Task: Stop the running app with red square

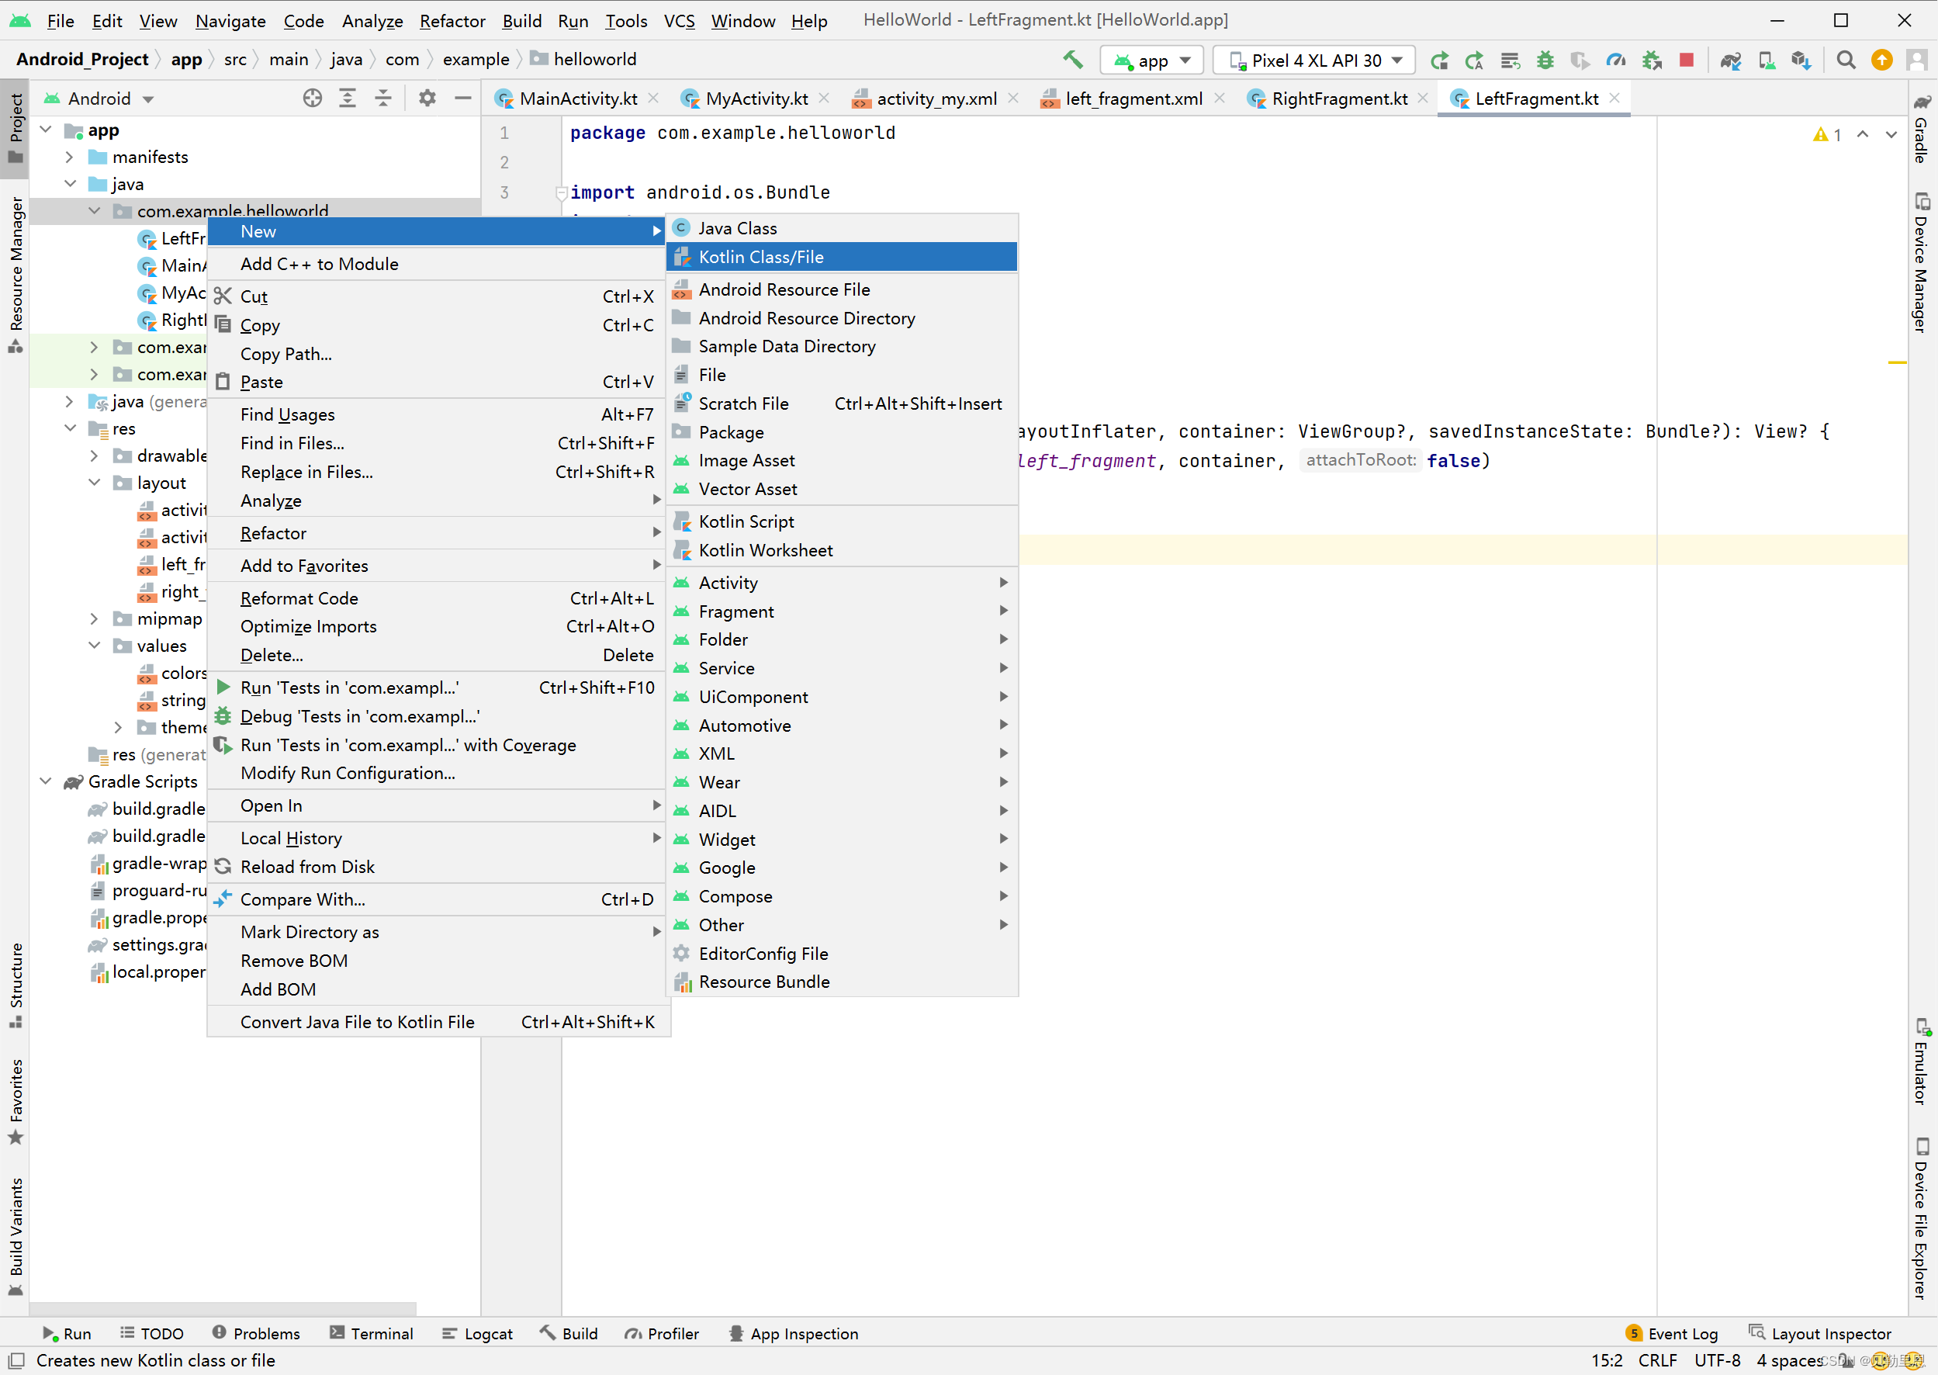Action: (x=1687, y=60)
